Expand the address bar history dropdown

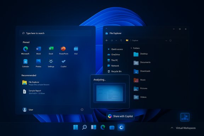tap(166, 41)
